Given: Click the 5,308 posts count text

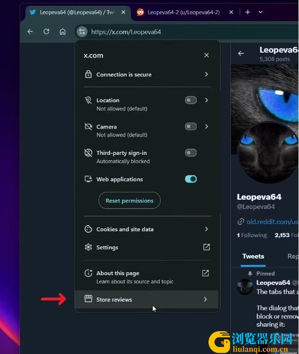Looking at the screenshot, I should click(275, 59).
